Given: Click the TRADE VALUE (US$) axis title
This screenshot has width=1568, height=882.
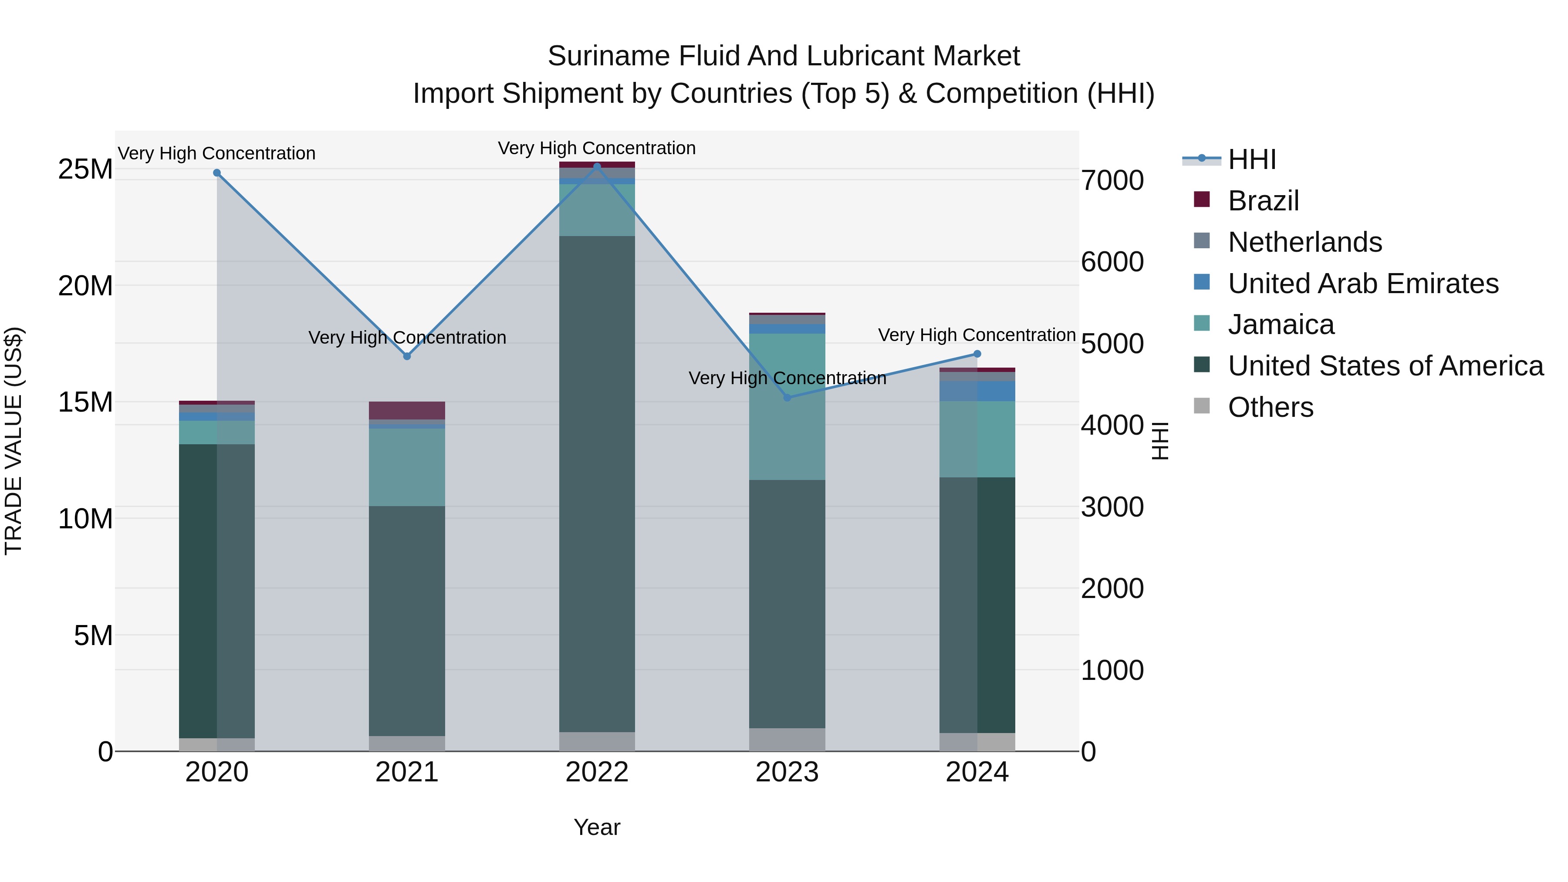Looking at the screenshot, I should (14, 441).
